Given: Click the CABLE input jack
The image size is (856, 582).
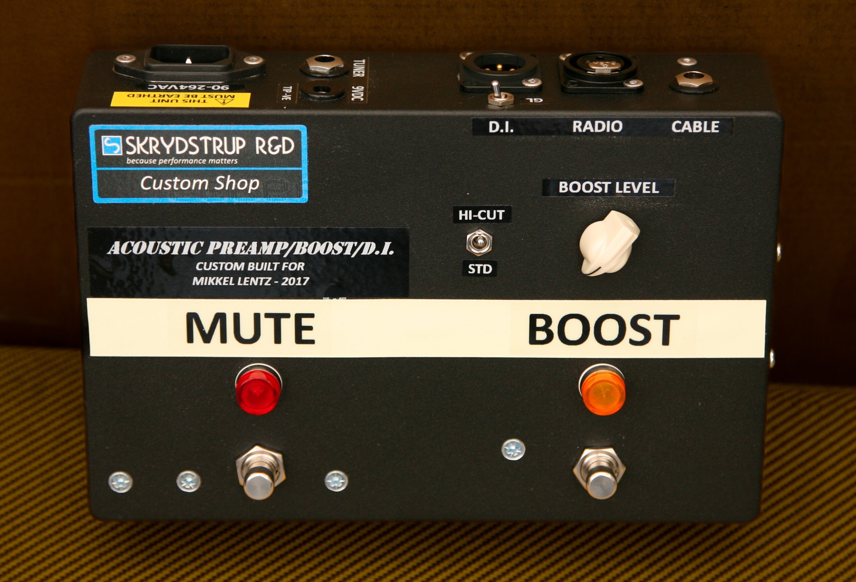Looking at the screenshot, I should (693, 81).
